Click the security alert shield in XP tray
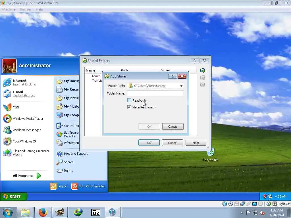 click(265, 196)
